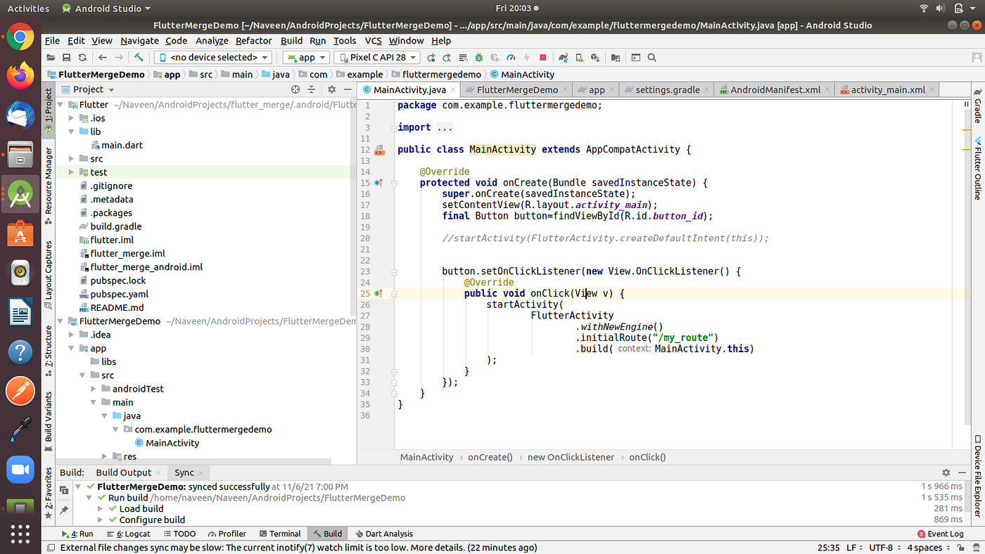
Task: Open the Event Log button
Action: [940, 534]
